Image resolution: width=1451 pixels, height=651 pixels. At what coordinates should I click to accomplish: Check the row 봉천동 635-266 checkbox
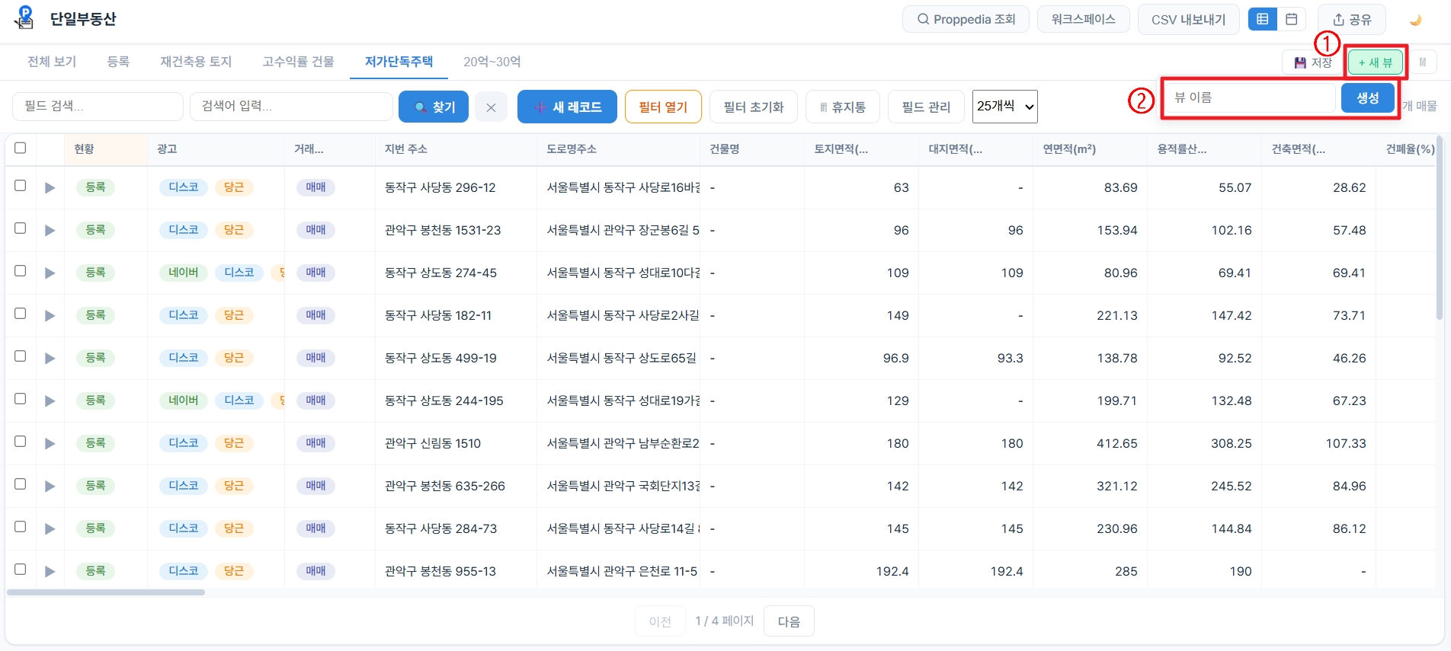(x=21, y=484)
